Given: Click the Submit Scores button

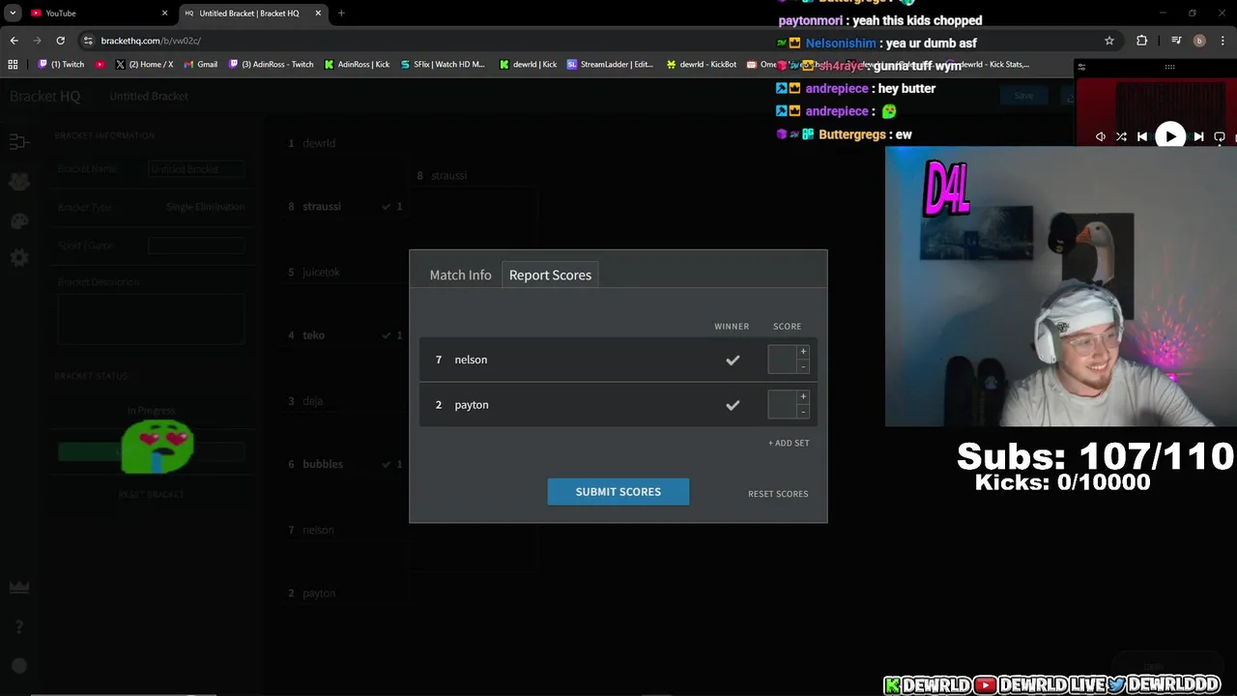Looking at the screenshot, I should 618,491.
